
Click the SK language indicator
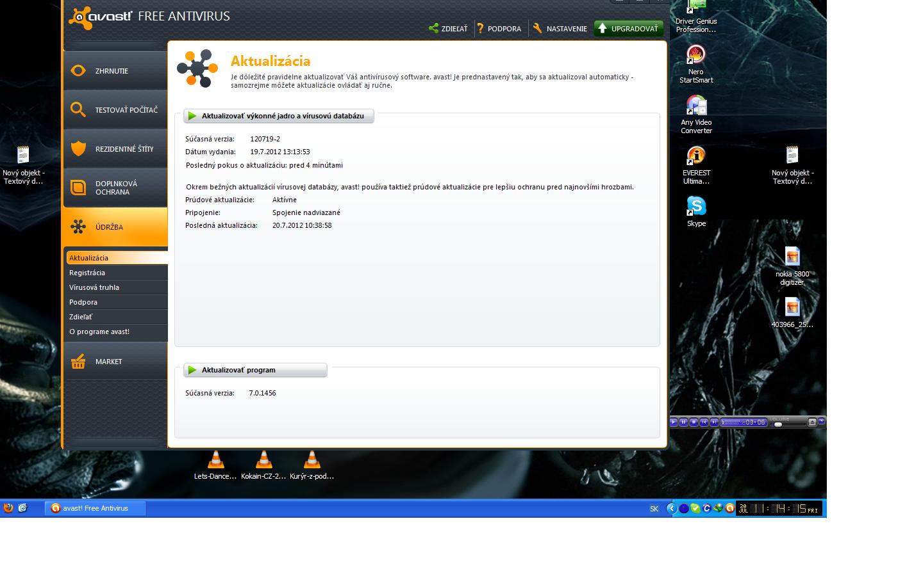pos(654,509)
